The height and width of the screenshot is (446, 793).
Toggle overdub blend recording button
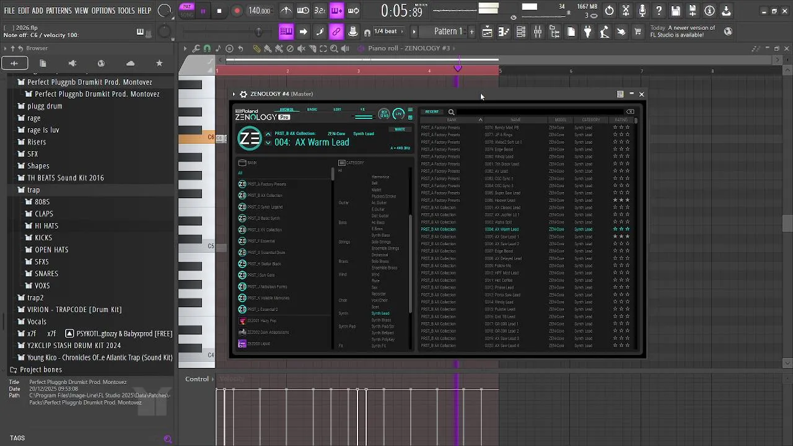click(x=337, y=11)
